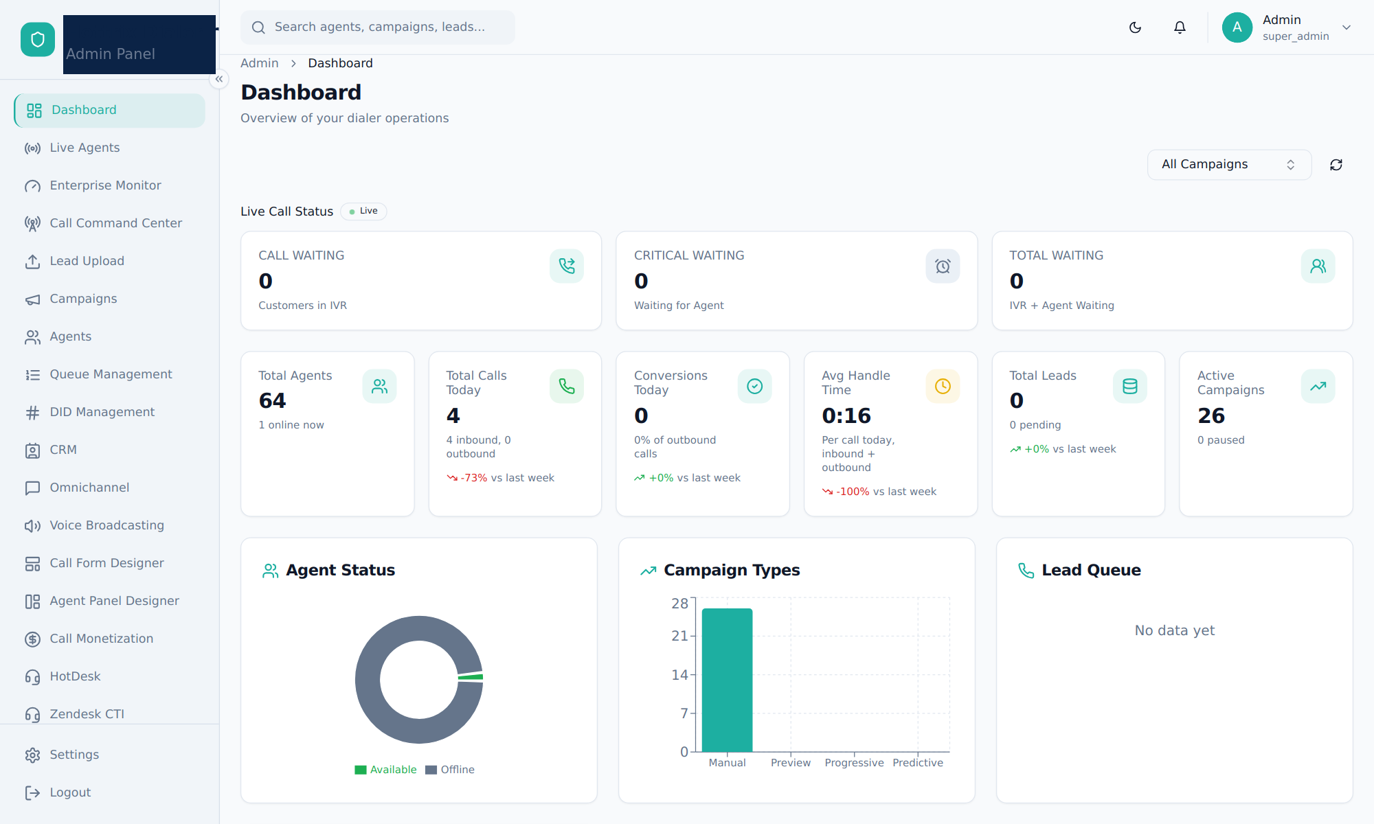Click the Total Agents card icon

[379, 387]
